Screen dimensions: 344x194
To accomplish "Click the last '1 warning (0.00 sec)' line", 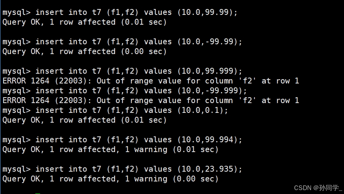I will (x=110, y=179).
